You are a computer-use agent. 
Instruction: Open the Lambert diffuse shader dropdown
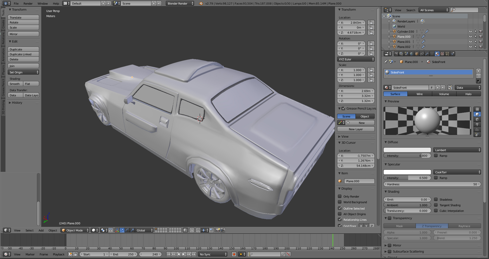(457, 150)
